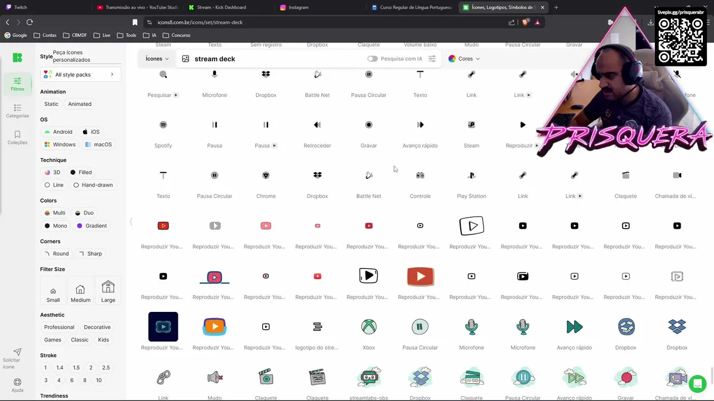Viewport: 714px width, 401px height.
Task: Filter by macOS style
Action: (x=99, y=144)
